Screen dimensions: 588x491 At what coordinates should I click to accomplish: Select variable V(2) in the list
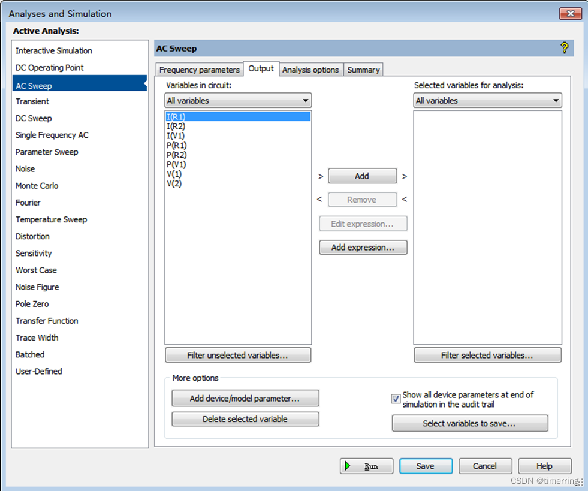[174, 183]
